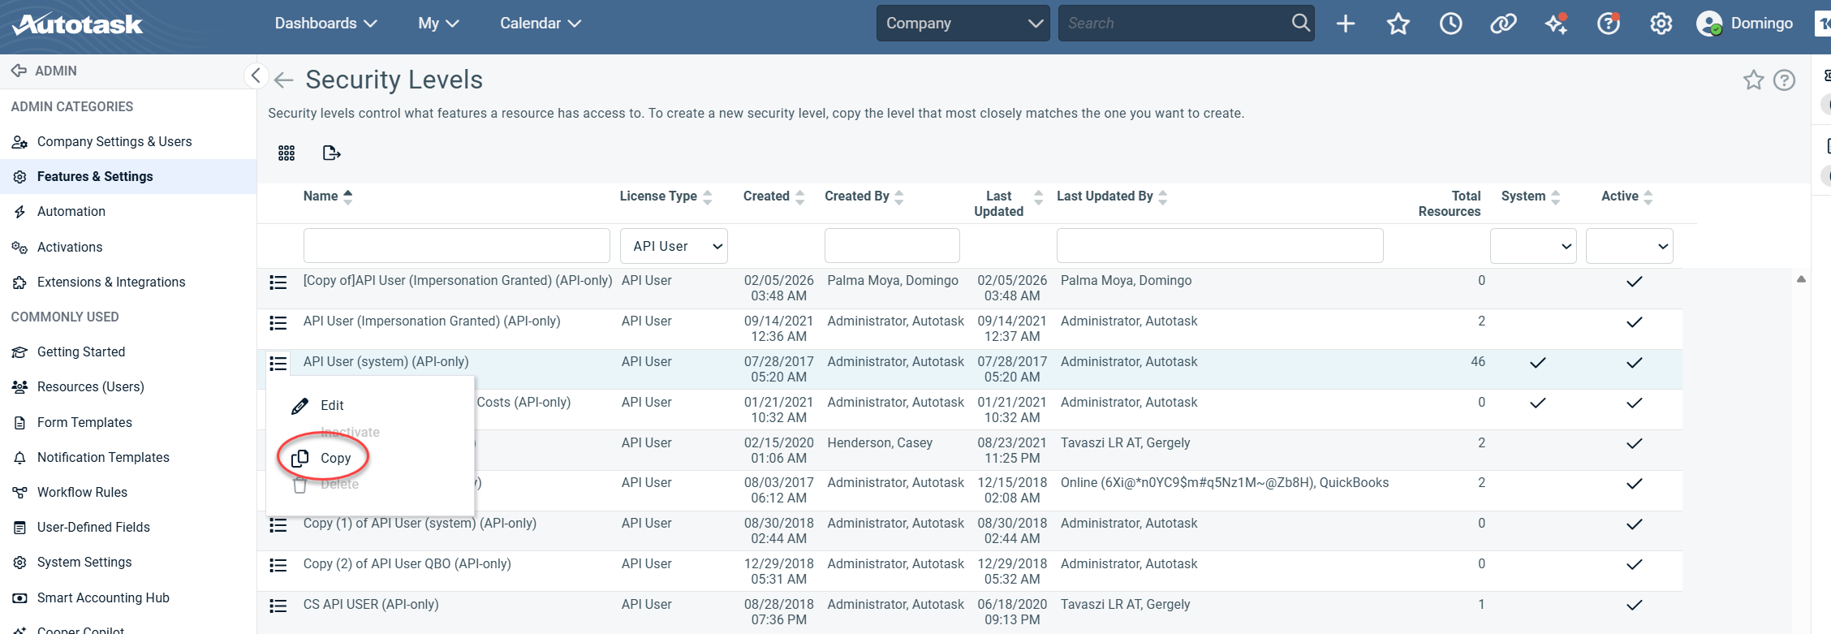Choose Edit in the context menu
Image resolution: width=1831 pixels, height=634 pixels.
[331, 405]
